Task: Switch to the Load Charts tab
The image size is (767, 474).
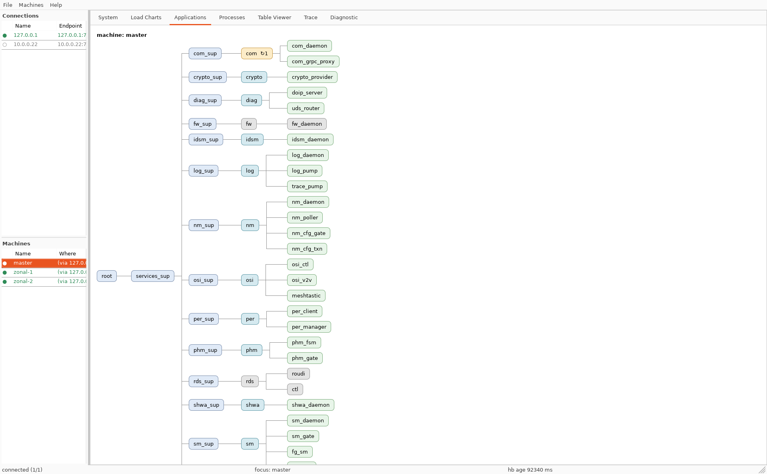Action: tap(146, 17)
